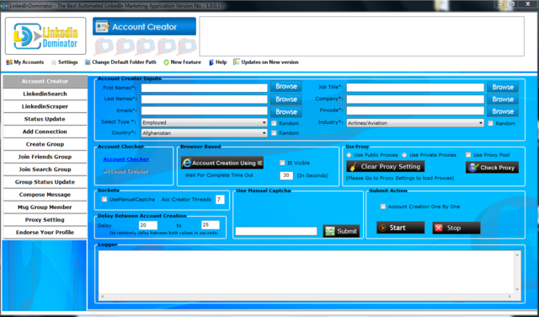Tick the UseManualCaptcha checkbox

tap(104, 199)
